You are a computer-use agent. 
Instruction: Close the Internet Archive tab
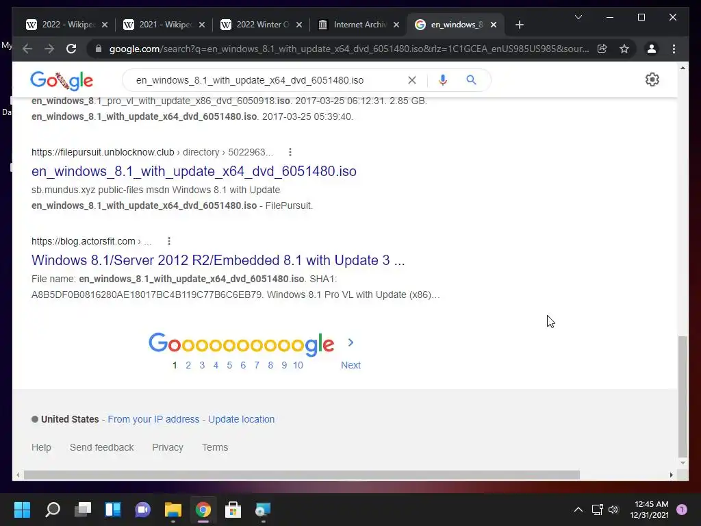[x=396, y=25]
